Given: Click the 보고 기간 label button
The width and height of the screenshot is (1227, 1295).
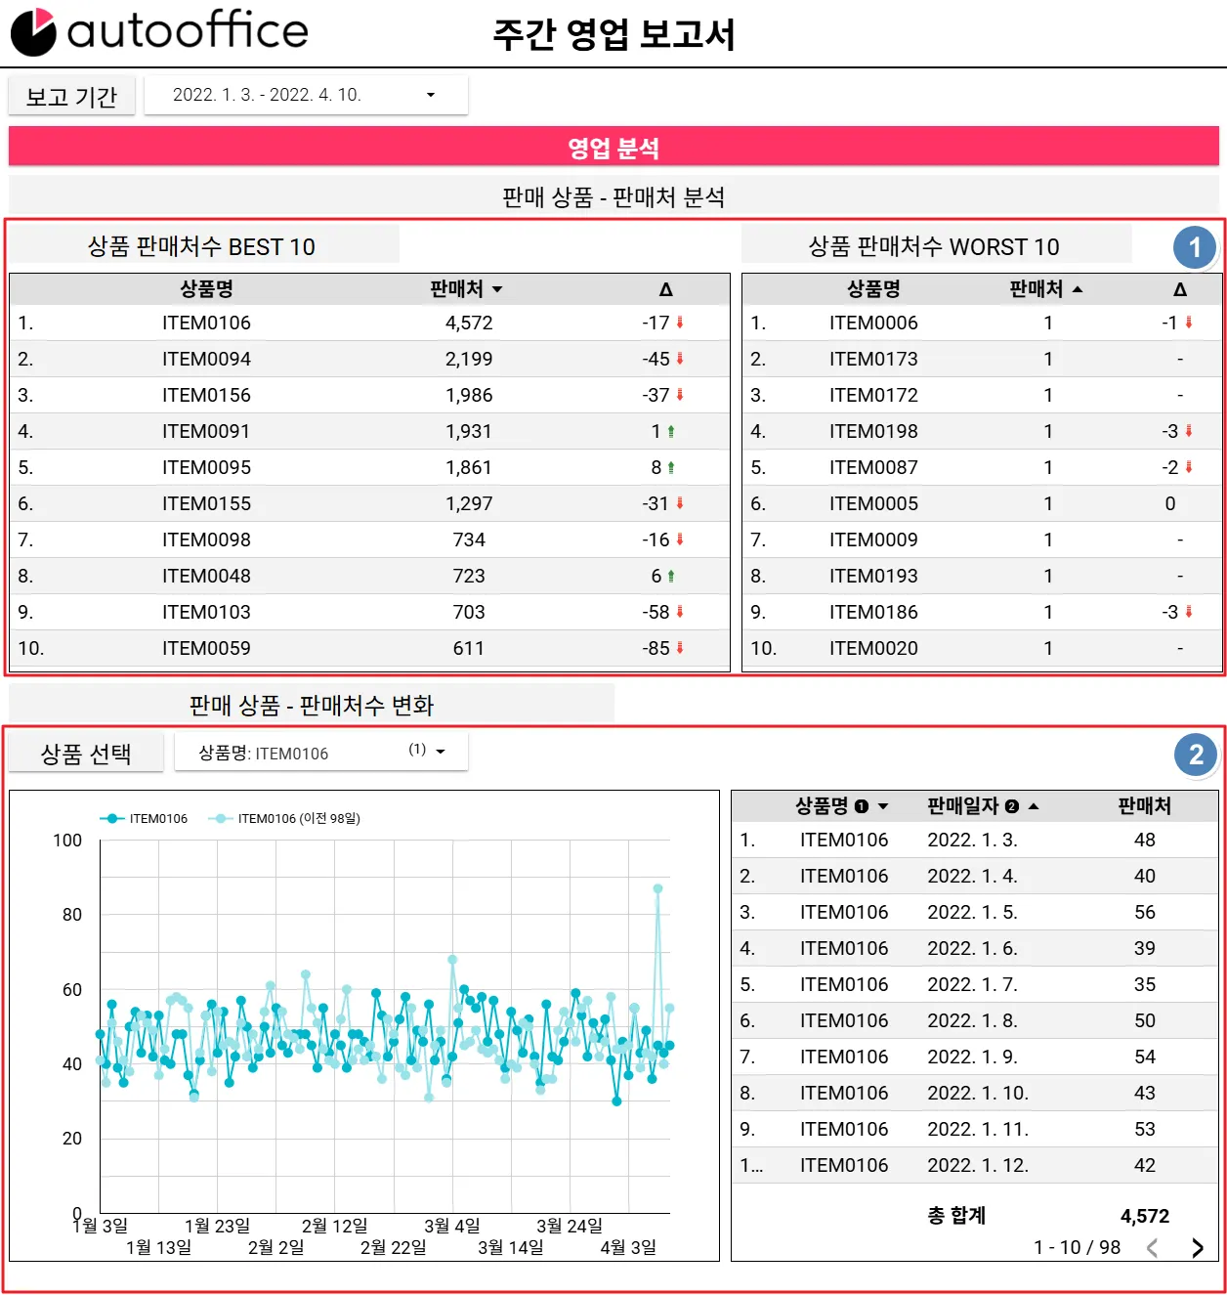Looking at the screenshot, I should coord(71,96).
